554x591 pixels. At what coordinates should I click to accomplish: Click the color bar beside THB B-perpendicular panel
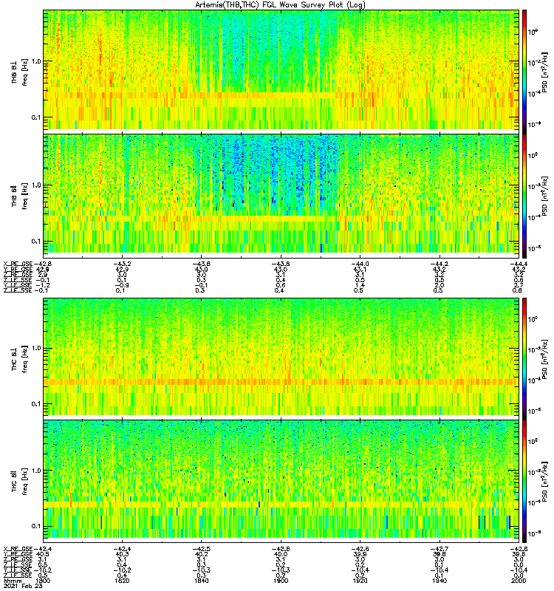click(x=524, y=72)
